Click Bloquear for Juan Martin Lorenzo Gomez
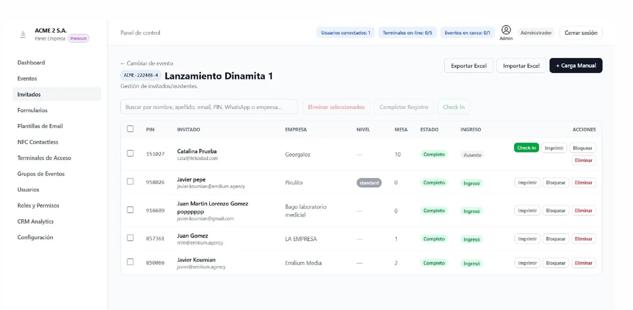This screenshot has width=633, height=310. click(555, 210)
